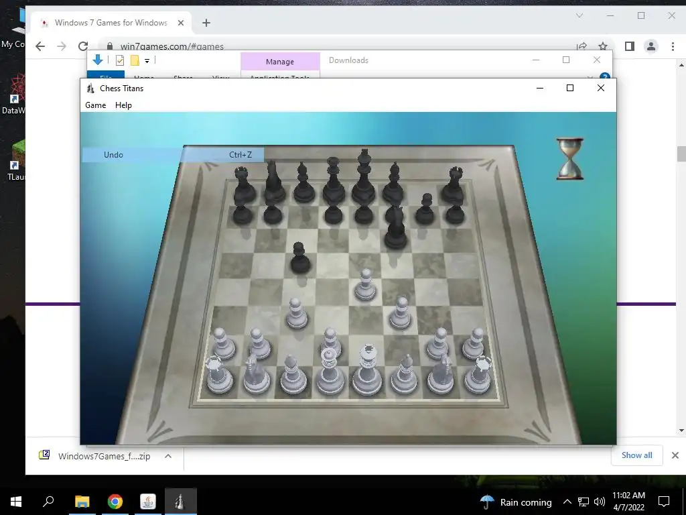The image size is (686, 515).
Task: Click the Chess Titans title bar icon
Action: tap(90, 88)
